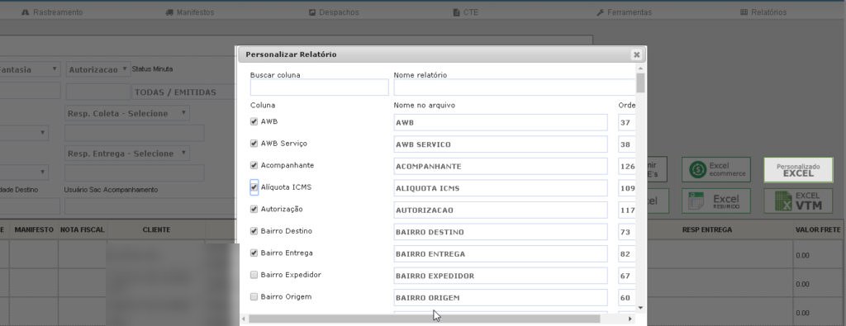
Task: Click the VALOR FRETE column header
Action: click(817, 229)
